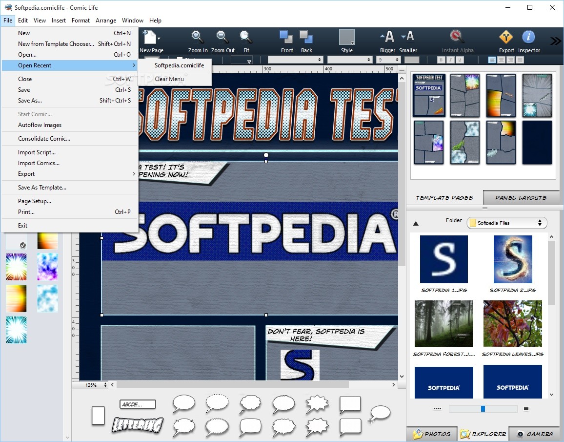Screen dimensions: 564x442
Task: Open the Style dropdown swatch
Action: click(347, 37)
